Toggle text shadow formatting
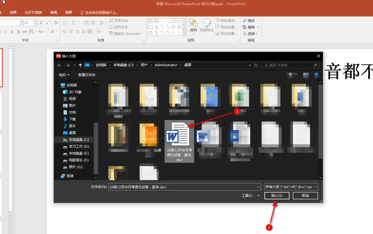 pyautogui.click(x=18, y=31)
